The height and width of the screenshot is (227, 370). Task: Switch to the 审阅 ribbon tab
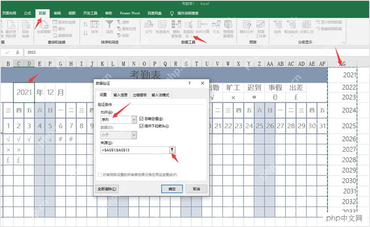click(x=57, y=13)
